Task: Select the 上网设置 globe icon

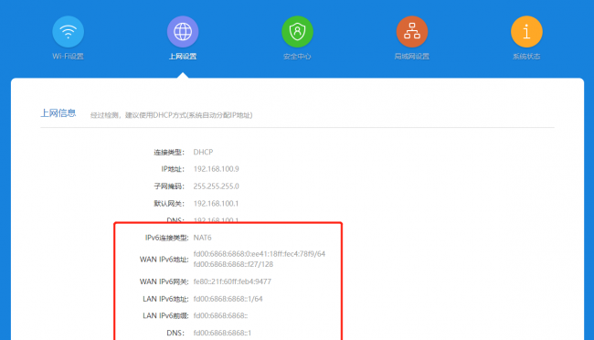Action: coord(183,32)
